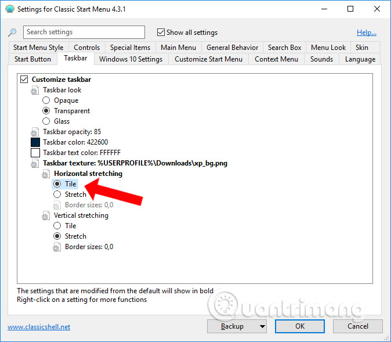Choose Tile for Horizontal stretching
This screenshot has height=342, width=391.
(x=57, y=184)
